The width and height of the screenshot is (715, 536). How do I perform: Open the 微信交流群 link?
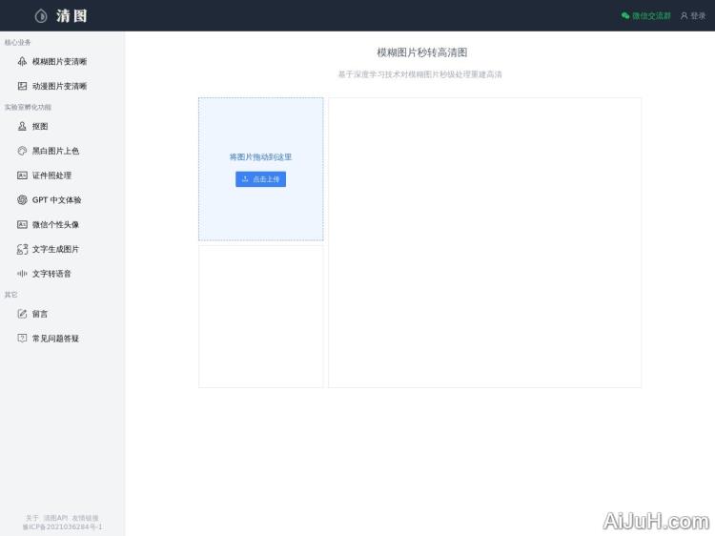point(651,15)
